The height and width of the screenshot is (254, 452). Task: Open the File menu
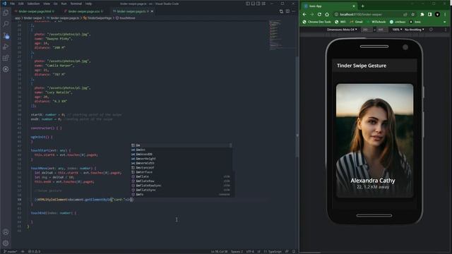point(13,4)
